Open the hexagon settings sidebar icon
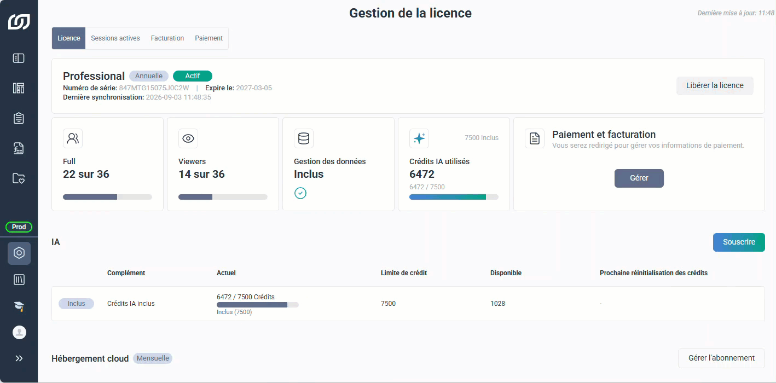 click(19, 253)
